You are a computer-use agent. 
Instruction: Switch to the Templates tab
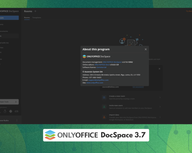37,18
